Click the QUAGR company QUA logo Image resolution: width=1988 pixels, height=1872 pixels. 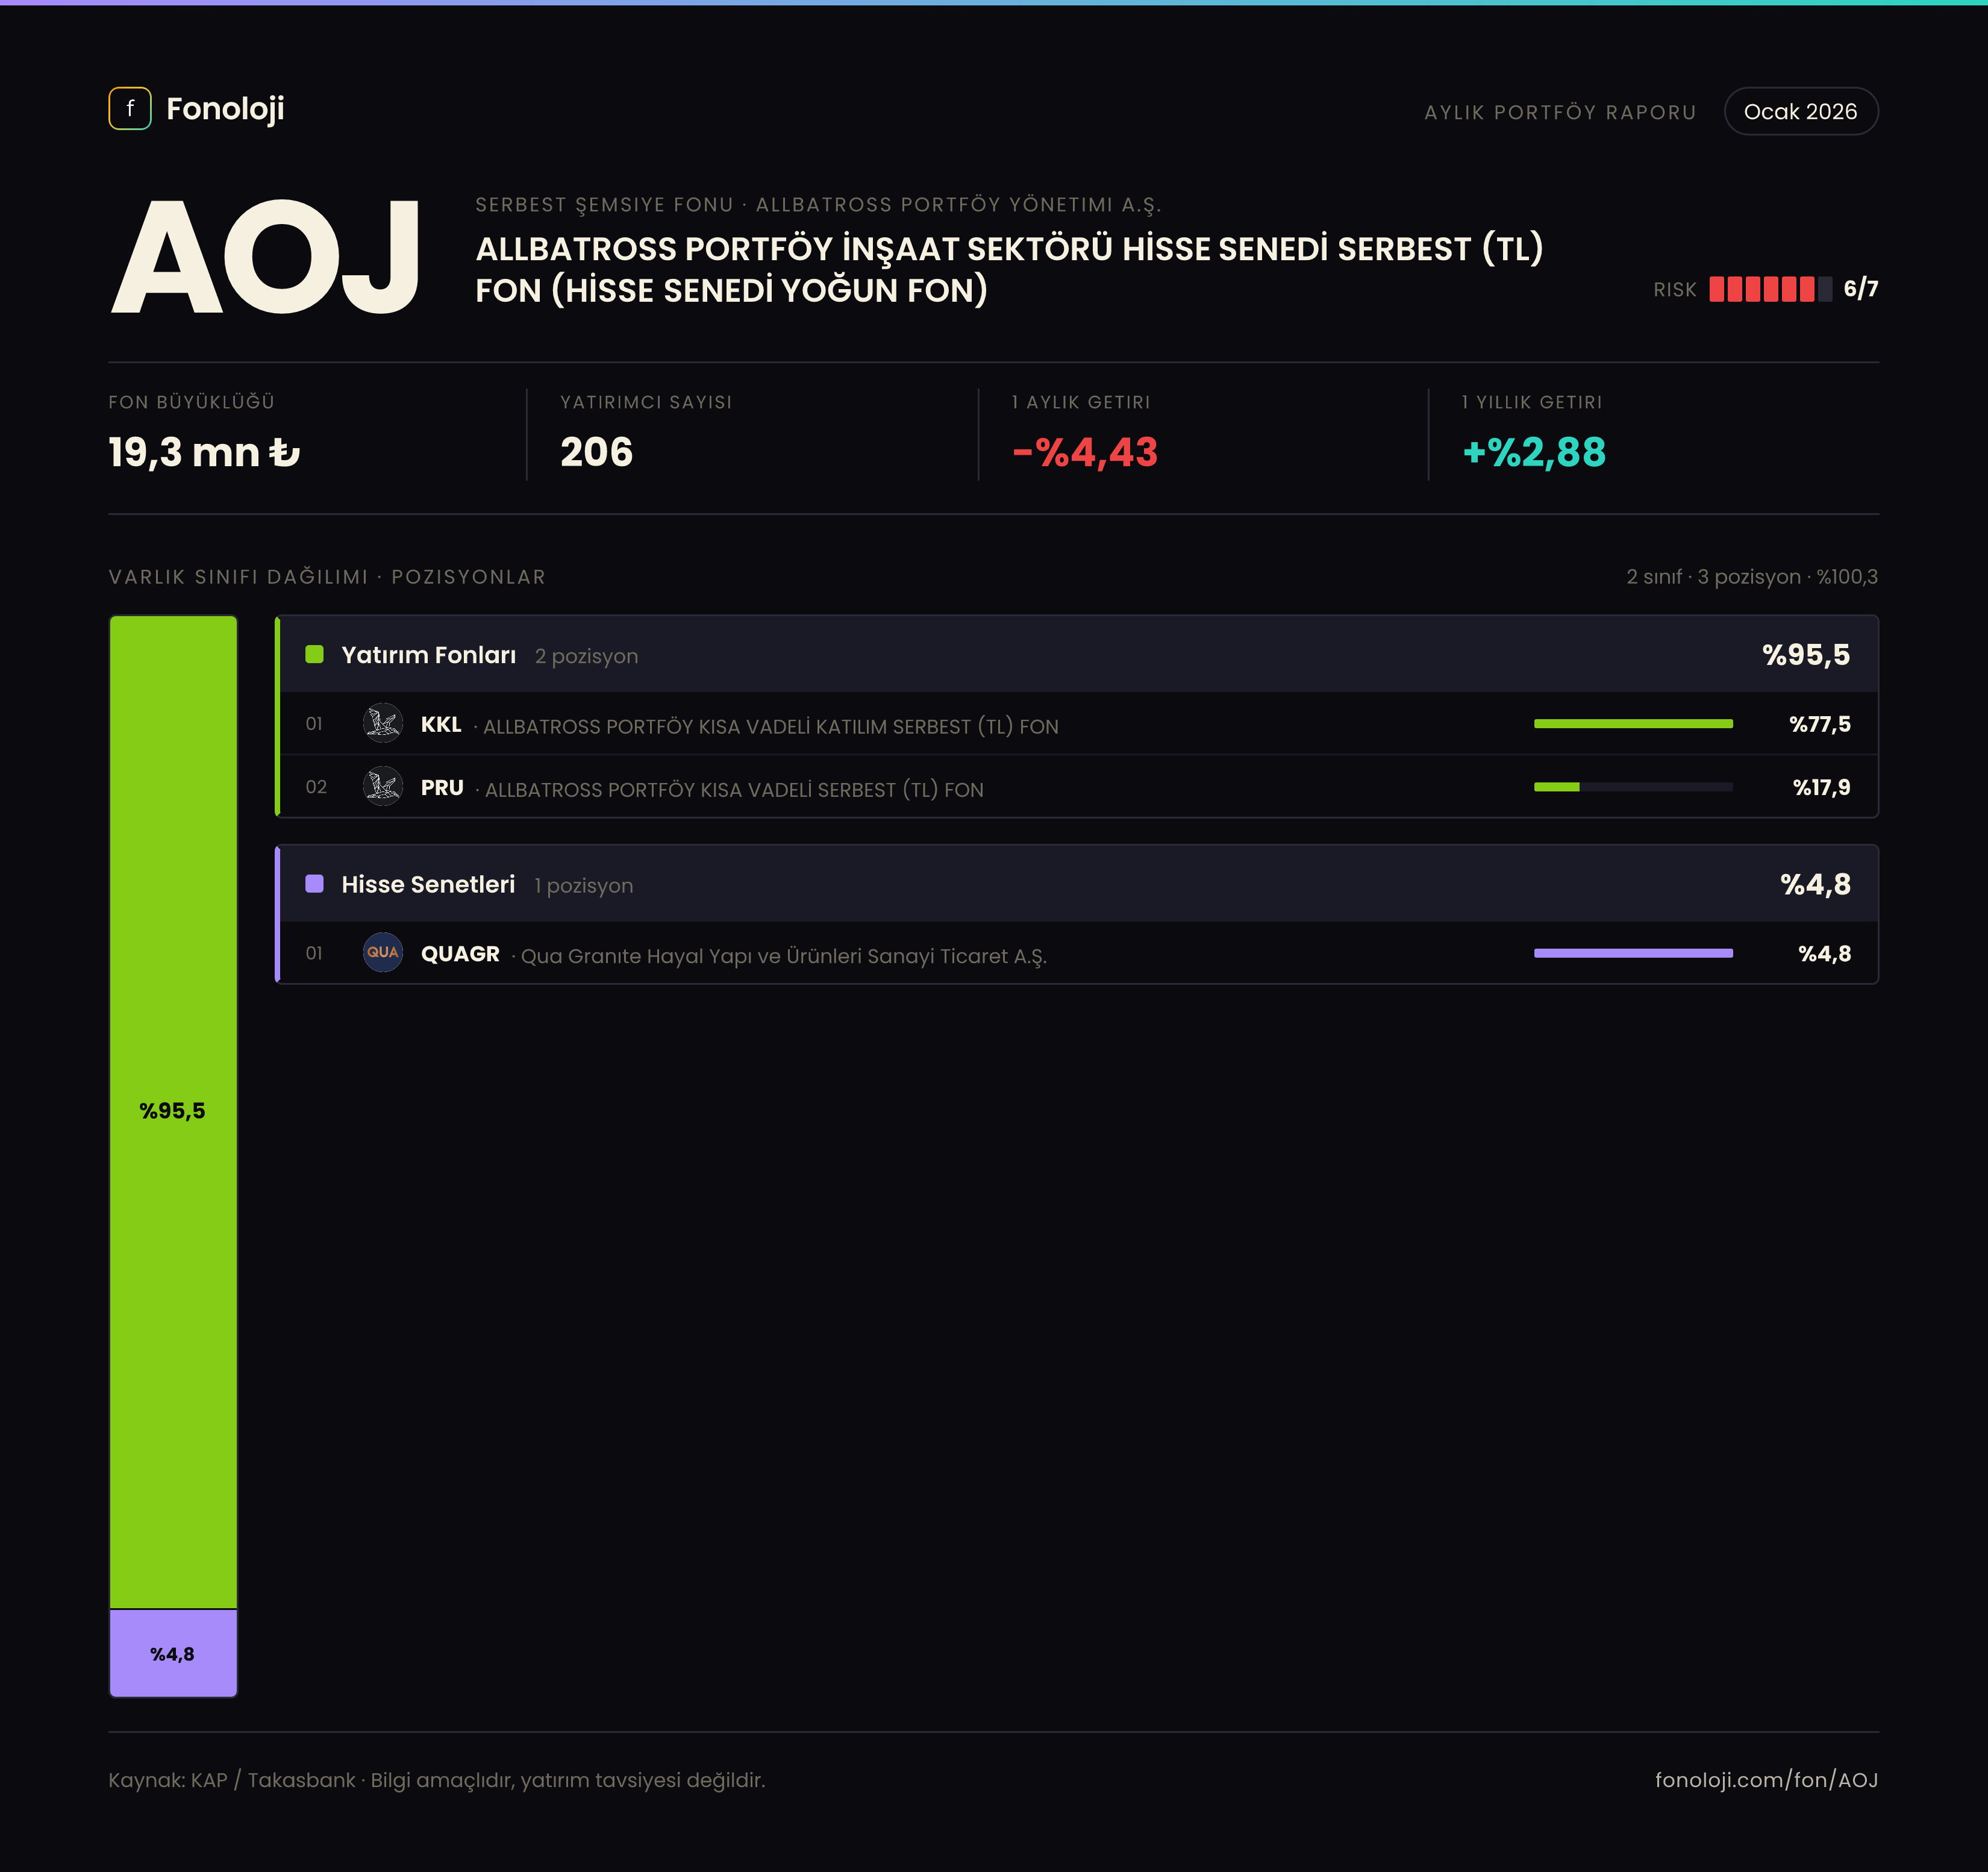[382, 952]
